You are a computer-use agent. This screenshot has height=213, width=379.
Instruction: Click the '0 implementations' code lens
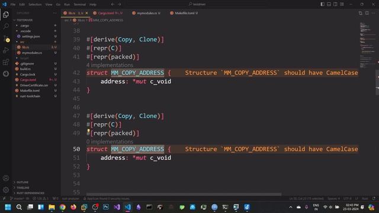point(110,141)
